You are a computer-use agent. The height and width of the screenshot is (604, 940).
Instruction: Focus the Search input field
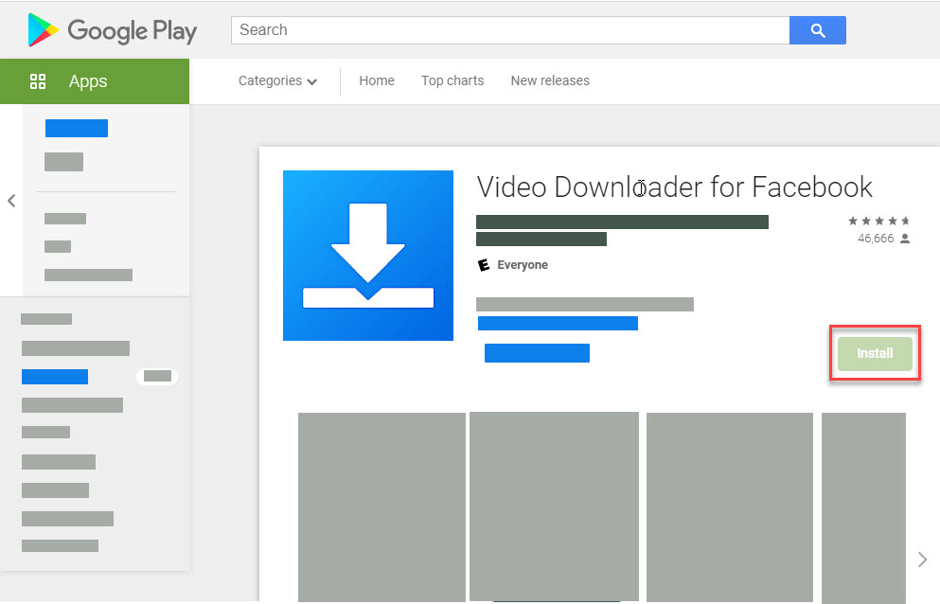[x=510, y=30]
